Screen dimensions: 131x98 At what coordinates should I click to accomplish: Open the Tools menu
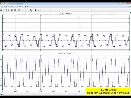7,7
